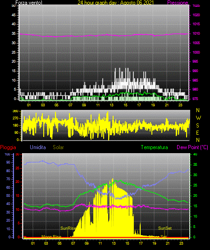This screenshot has height=250, width=210.
Task: Click the '975' pressure axis value
Action: [x=195, y=99]
